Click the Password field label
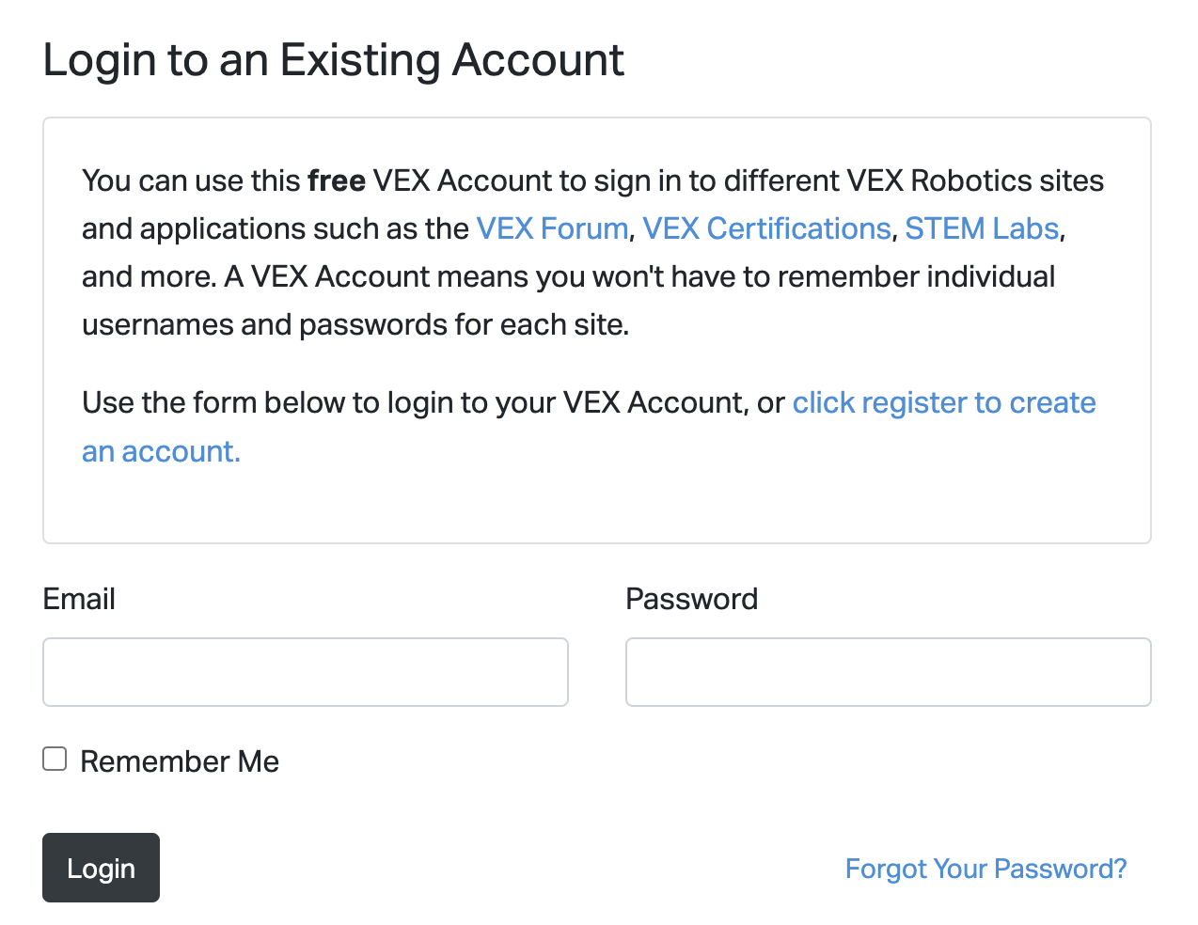This screenshot has width=1198, height=925. click(691, 599)
